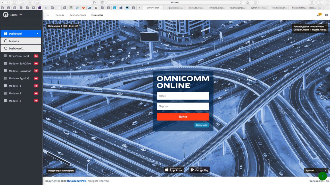This screenshot has height=185, width=330.
Task: Focus the Логин input field
Action: coord(183,96)
